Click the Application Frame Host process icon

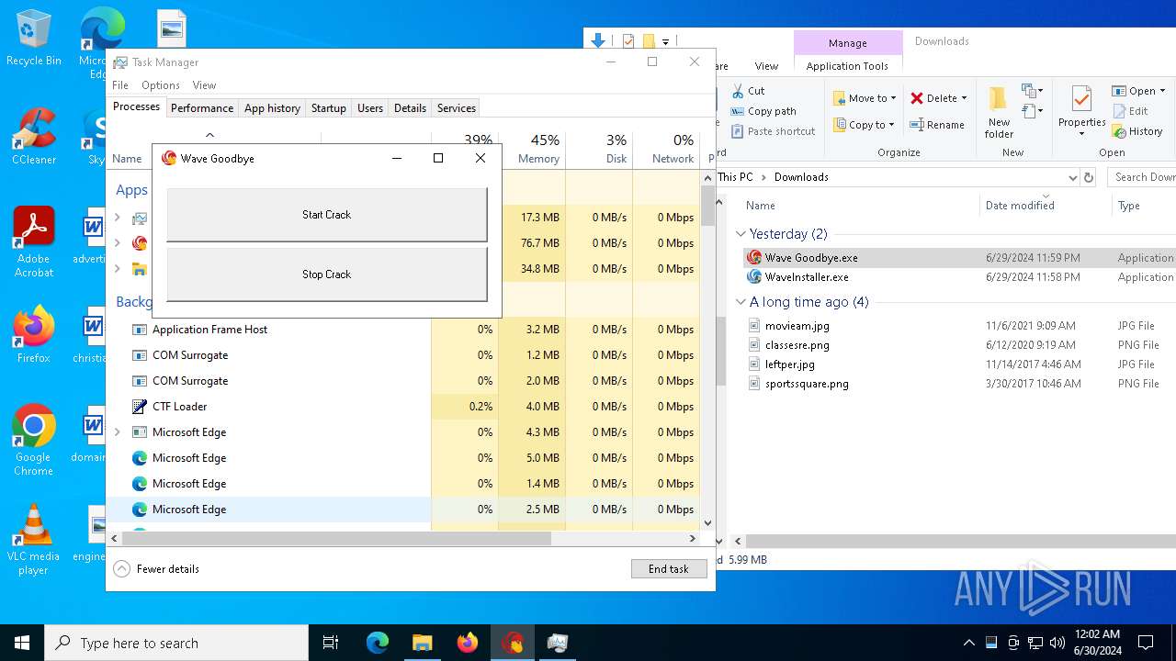point(140,330)
